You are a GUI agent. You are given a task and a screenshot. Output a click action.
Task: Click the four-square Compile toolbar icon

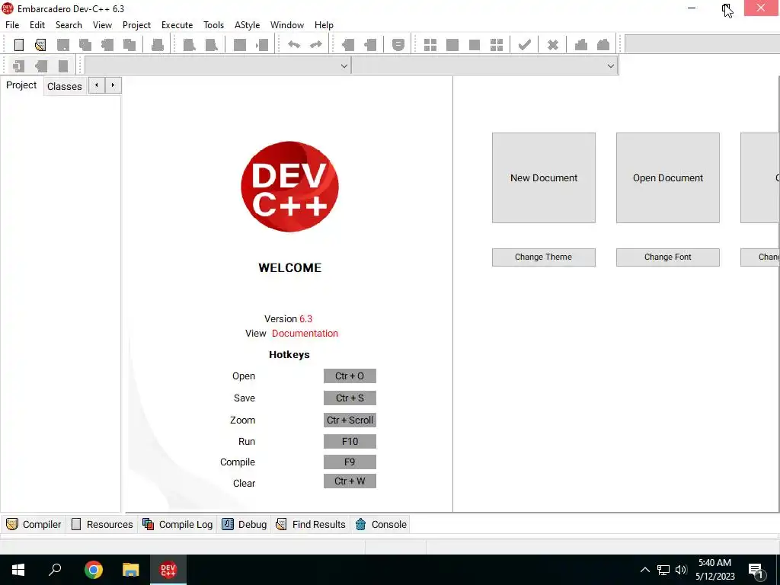click(x=430, y=45)
